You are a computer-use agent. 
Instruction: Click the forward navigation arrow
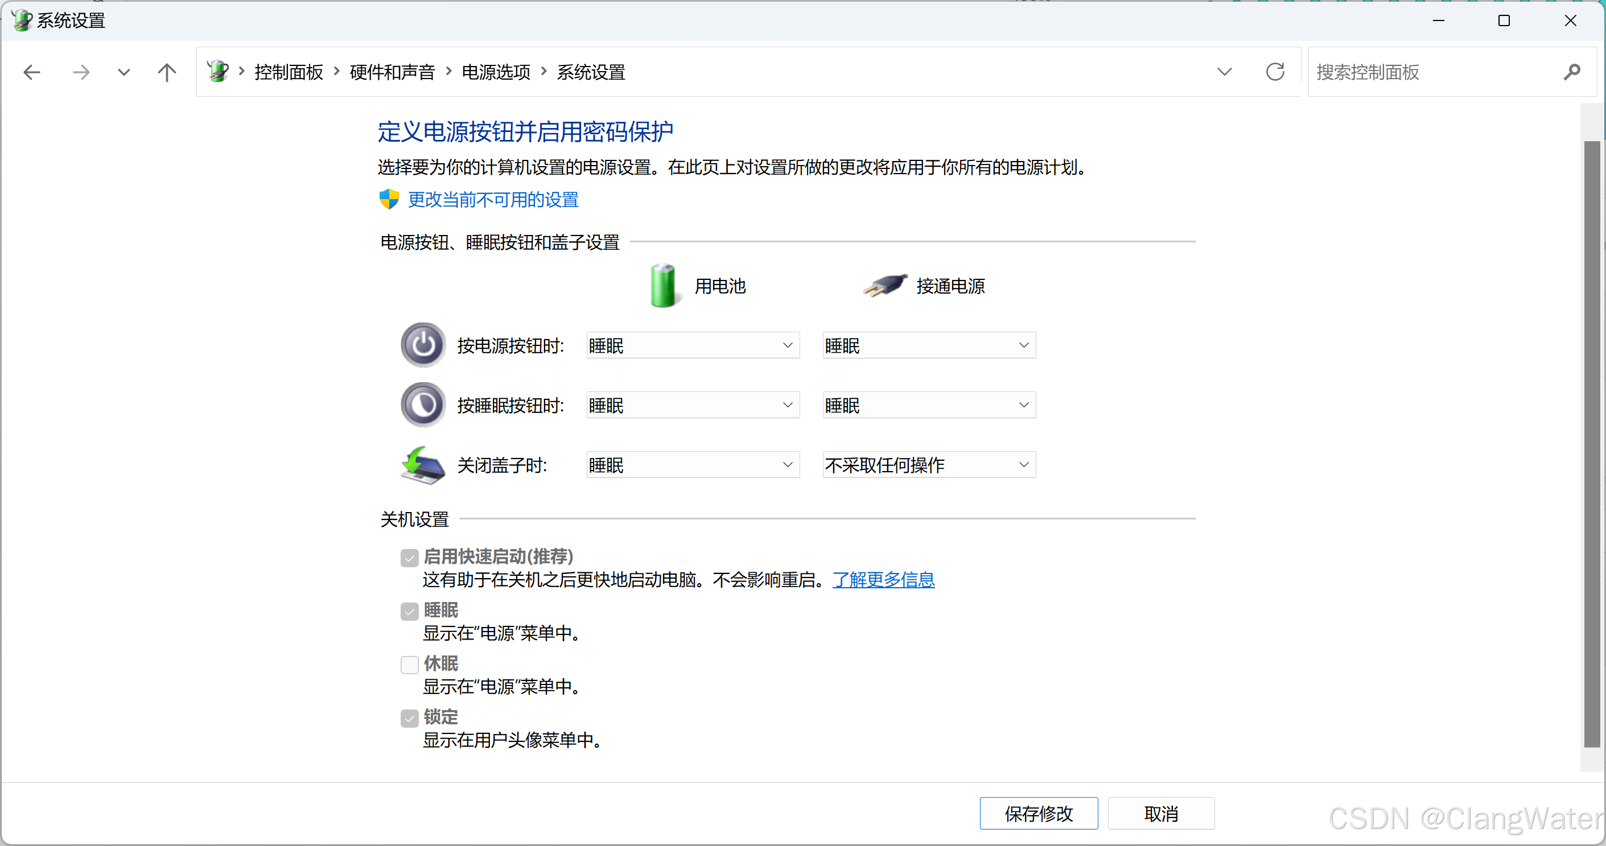pos(81,72)
